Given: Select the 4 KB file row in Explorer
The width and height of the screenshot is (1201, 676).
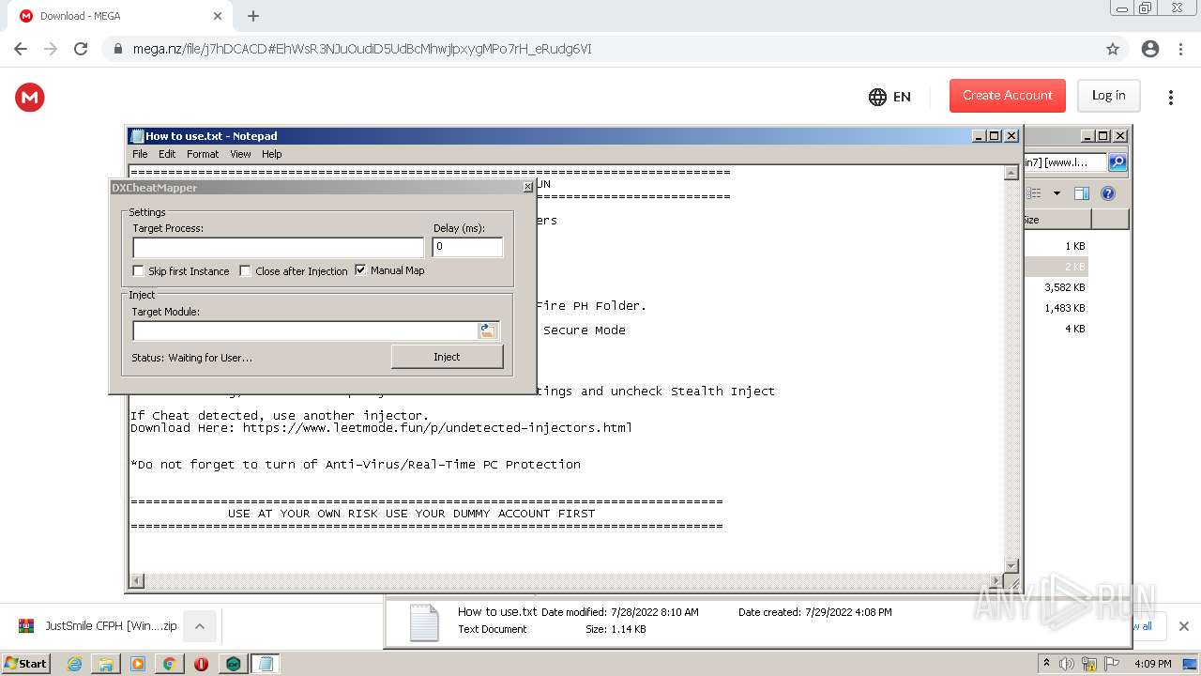Looking at the screenshot, I should [x=1056, y=329].
